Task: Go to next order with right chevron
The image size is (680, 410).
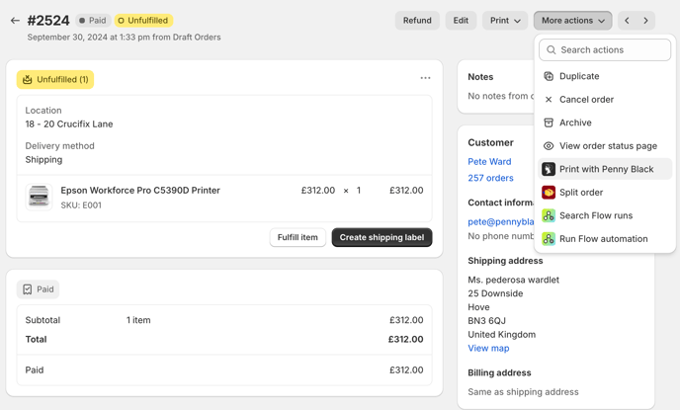Action: [x=645, y=21]
